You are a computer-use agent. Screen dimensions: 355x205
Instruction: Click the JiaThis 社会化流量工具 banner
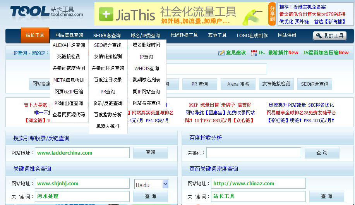181,14
